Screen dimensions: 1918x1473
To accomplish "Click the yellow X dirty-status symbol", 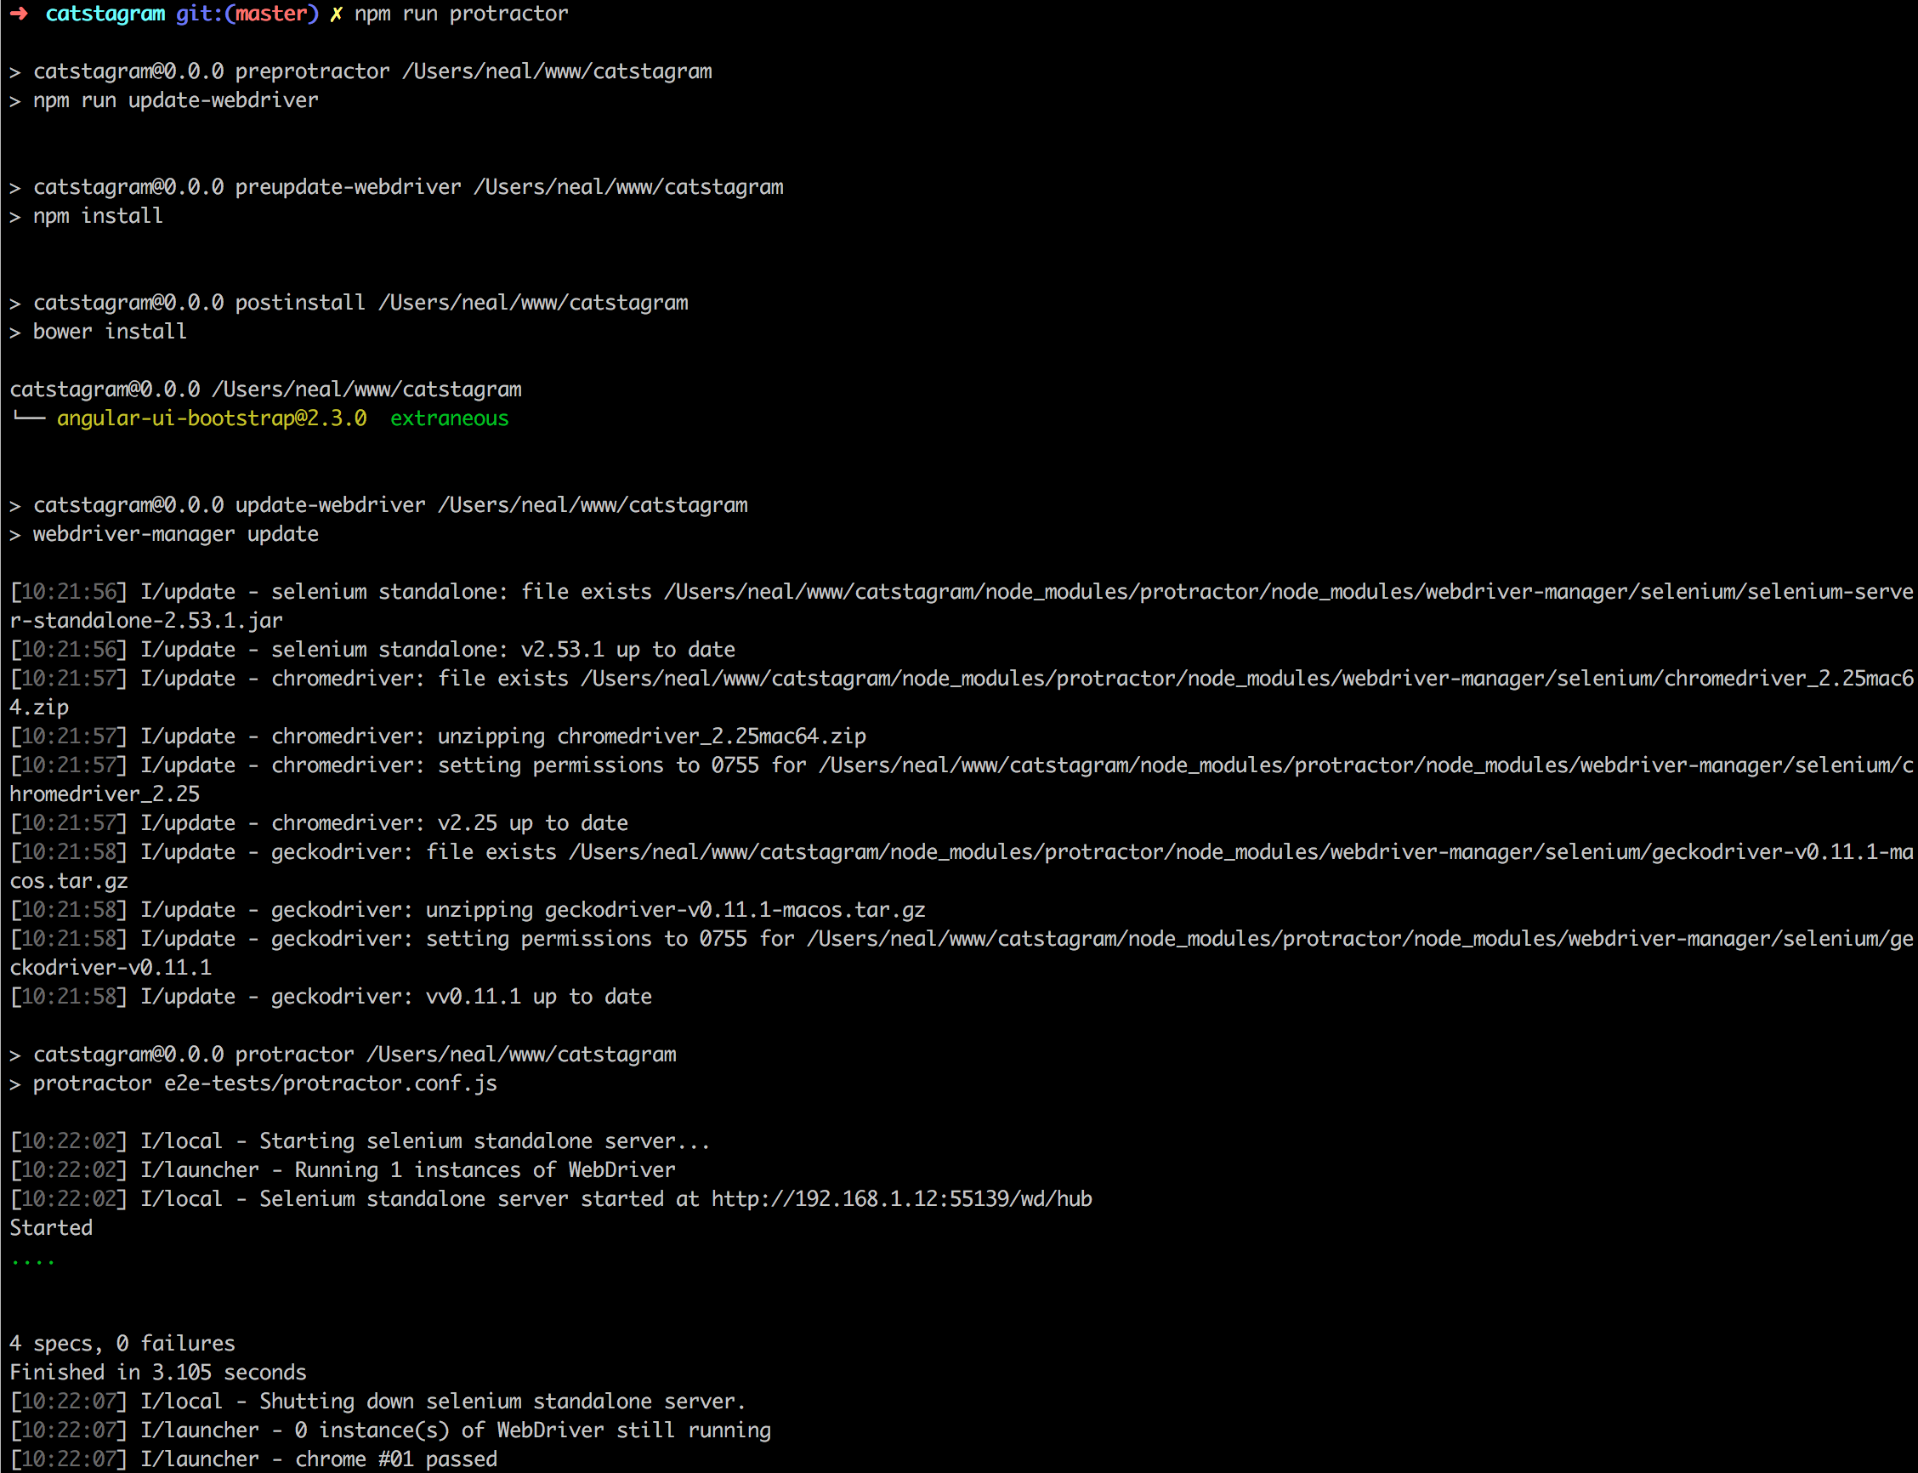I will 336,14.
